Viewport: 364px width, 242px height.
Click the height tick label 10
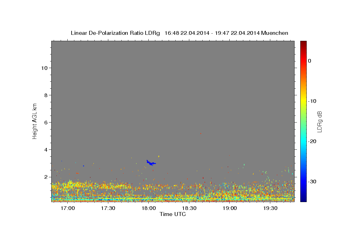[45, 68]
